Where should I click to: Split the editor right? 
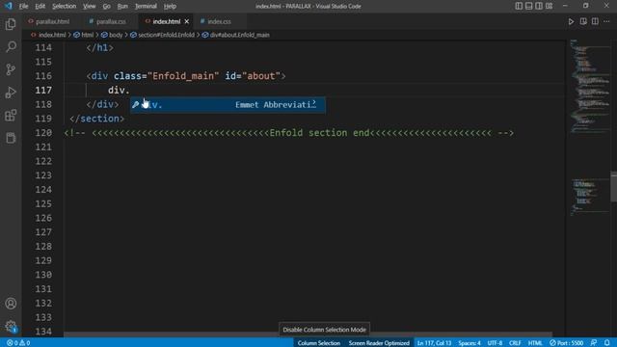[x=595, y=21]
